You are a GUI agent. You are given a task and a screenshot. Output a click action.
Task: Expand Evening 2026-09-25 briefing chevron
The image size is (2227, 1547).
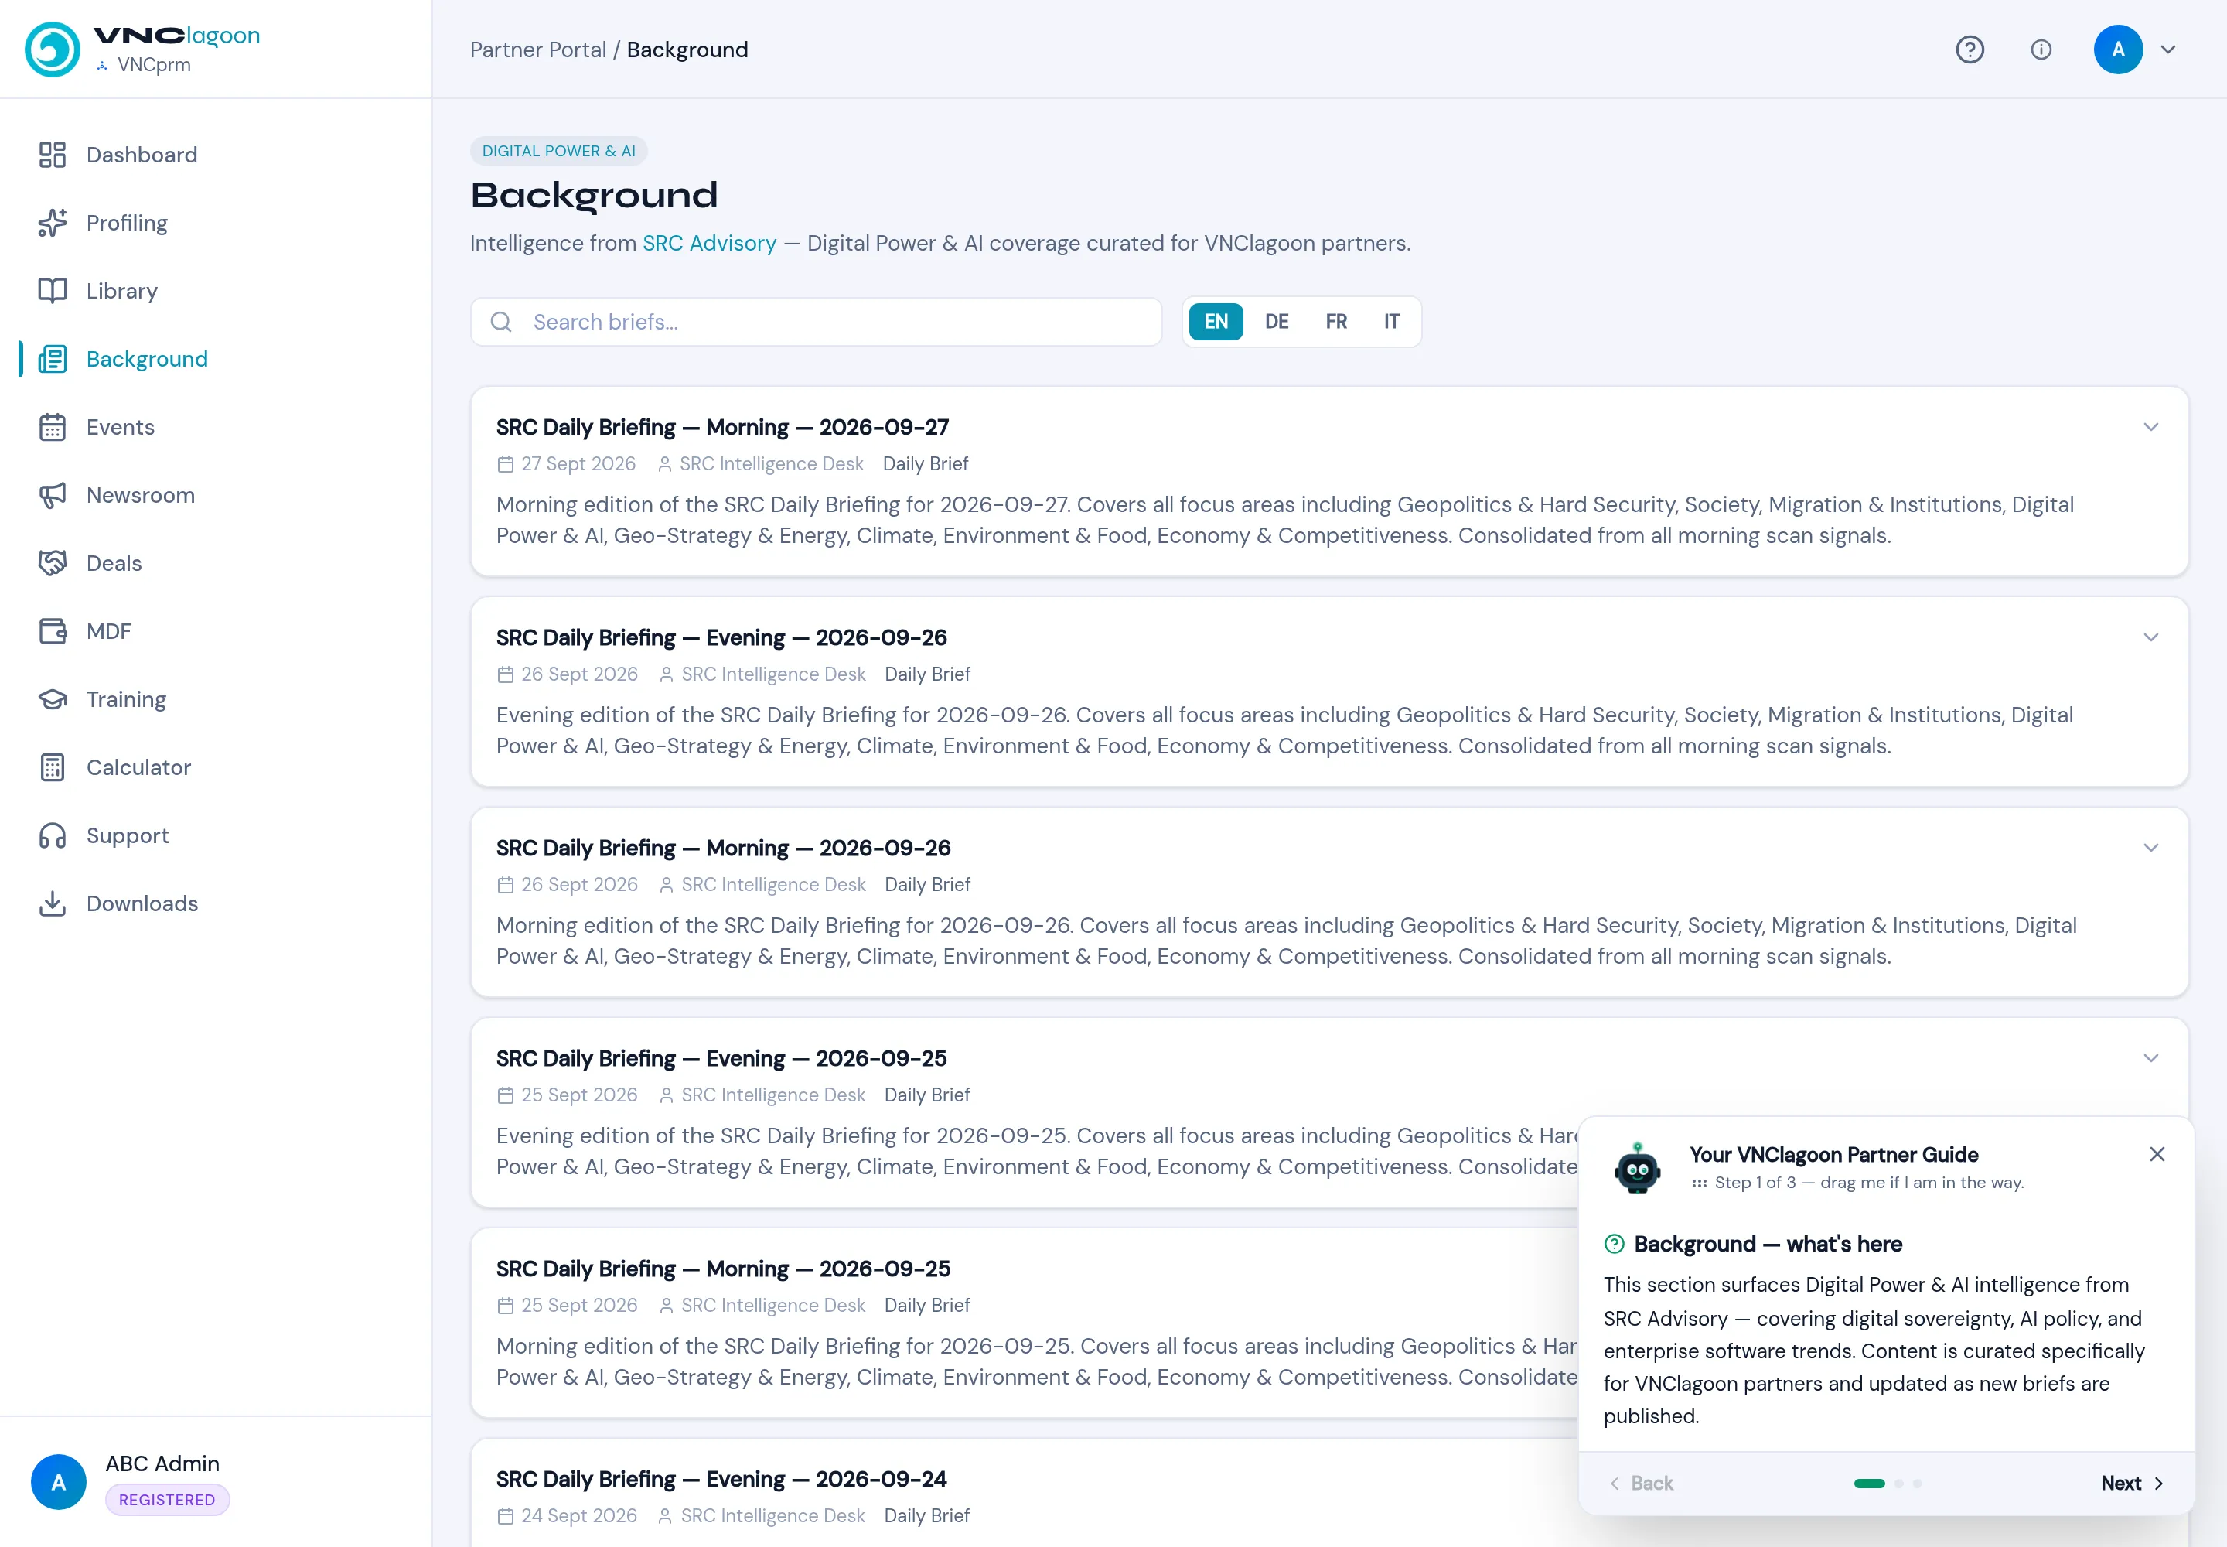[2150, 1058]
